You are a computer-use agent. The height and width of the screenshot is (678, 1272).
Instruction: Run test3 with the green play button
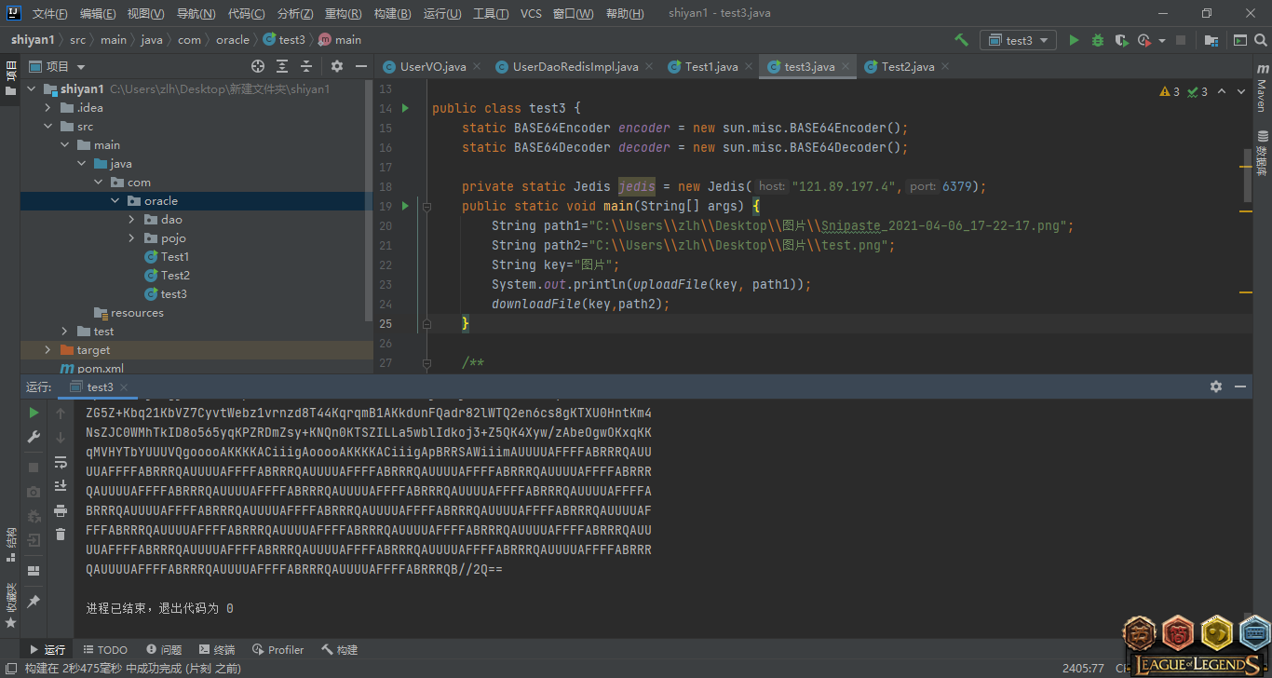point(1074,40)
